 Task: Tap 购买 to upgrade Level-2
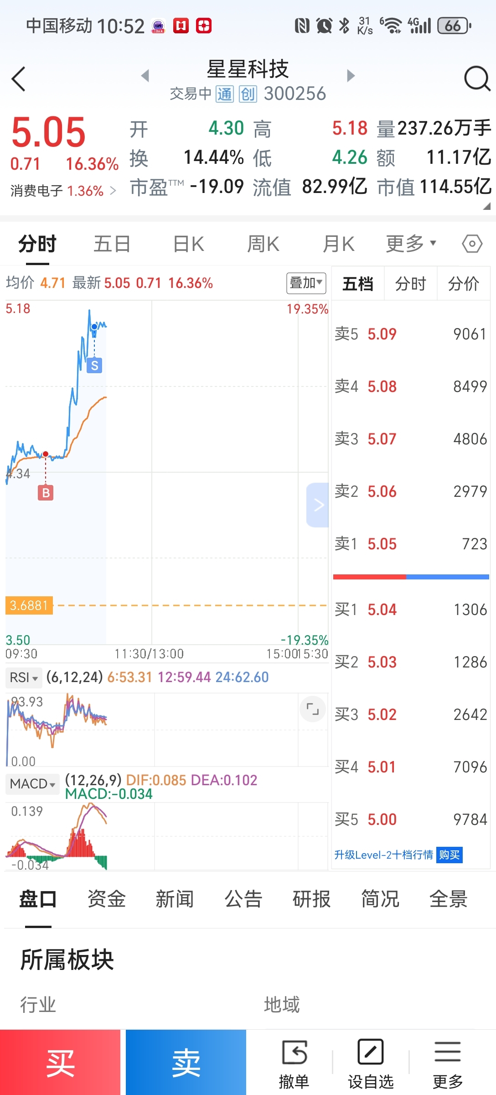click(x=449, y=855)
